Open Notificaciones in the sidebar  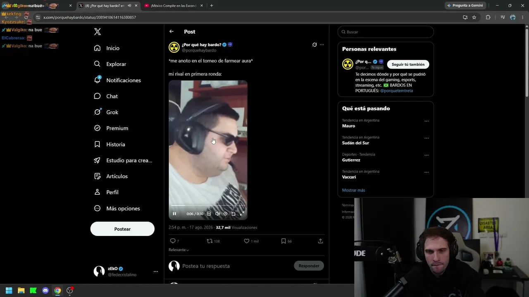tap(118, 80)
